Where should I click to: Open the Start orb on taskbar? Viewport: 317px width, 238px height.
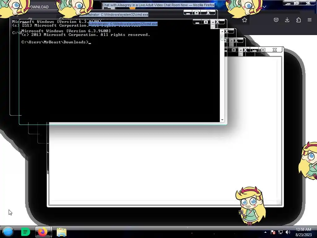point(8,232)
